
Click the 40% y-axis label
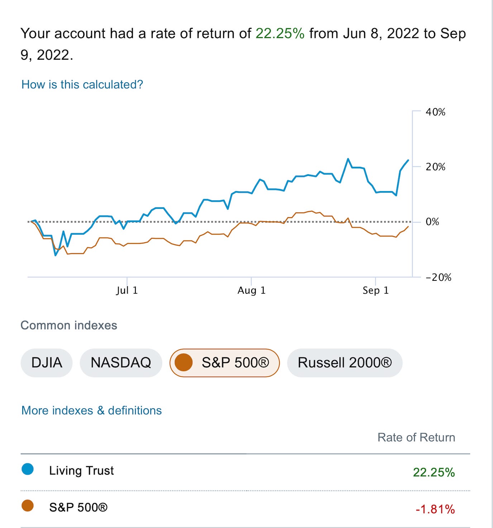[435, 112]
